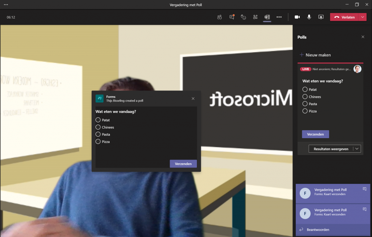
Task: Toggle the camera icon
Action: (297, 17)
